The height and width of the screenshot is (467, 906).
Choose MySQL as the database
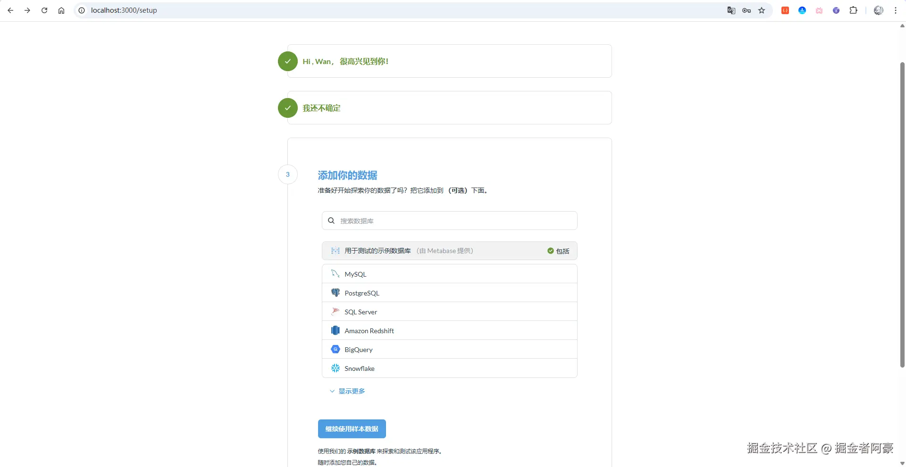click(x=450, y=274)
